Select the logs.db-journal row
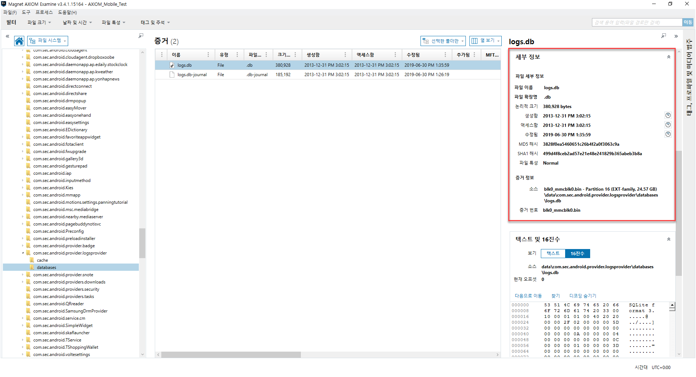Image resolution: width=696 pixels, height=377 pixels. 328,75
